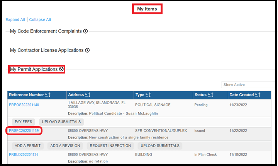Screen dimensions: 278x166
Task: Collapse My Permit Applications section
Action: point(61,69)
